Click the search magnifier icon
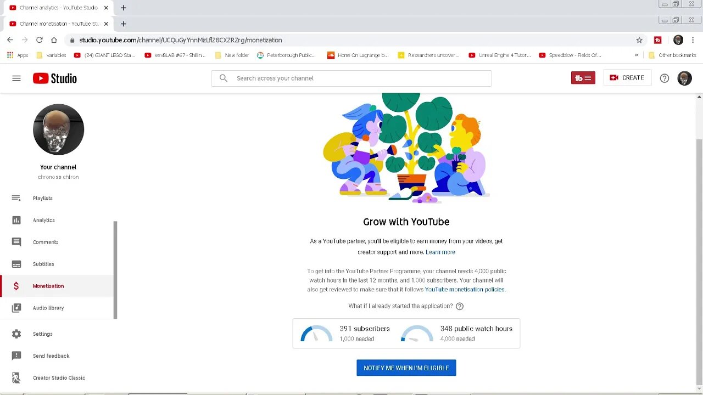 (x=224, y=78)
